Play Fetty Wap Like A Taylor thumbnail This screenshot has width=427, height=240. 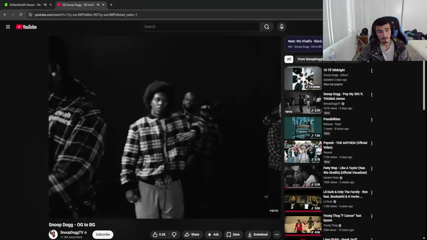coord(303,177)
